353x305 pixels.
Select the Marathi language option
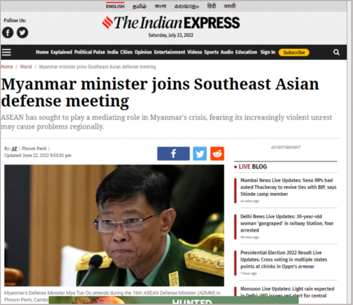[x=230, y=6]
